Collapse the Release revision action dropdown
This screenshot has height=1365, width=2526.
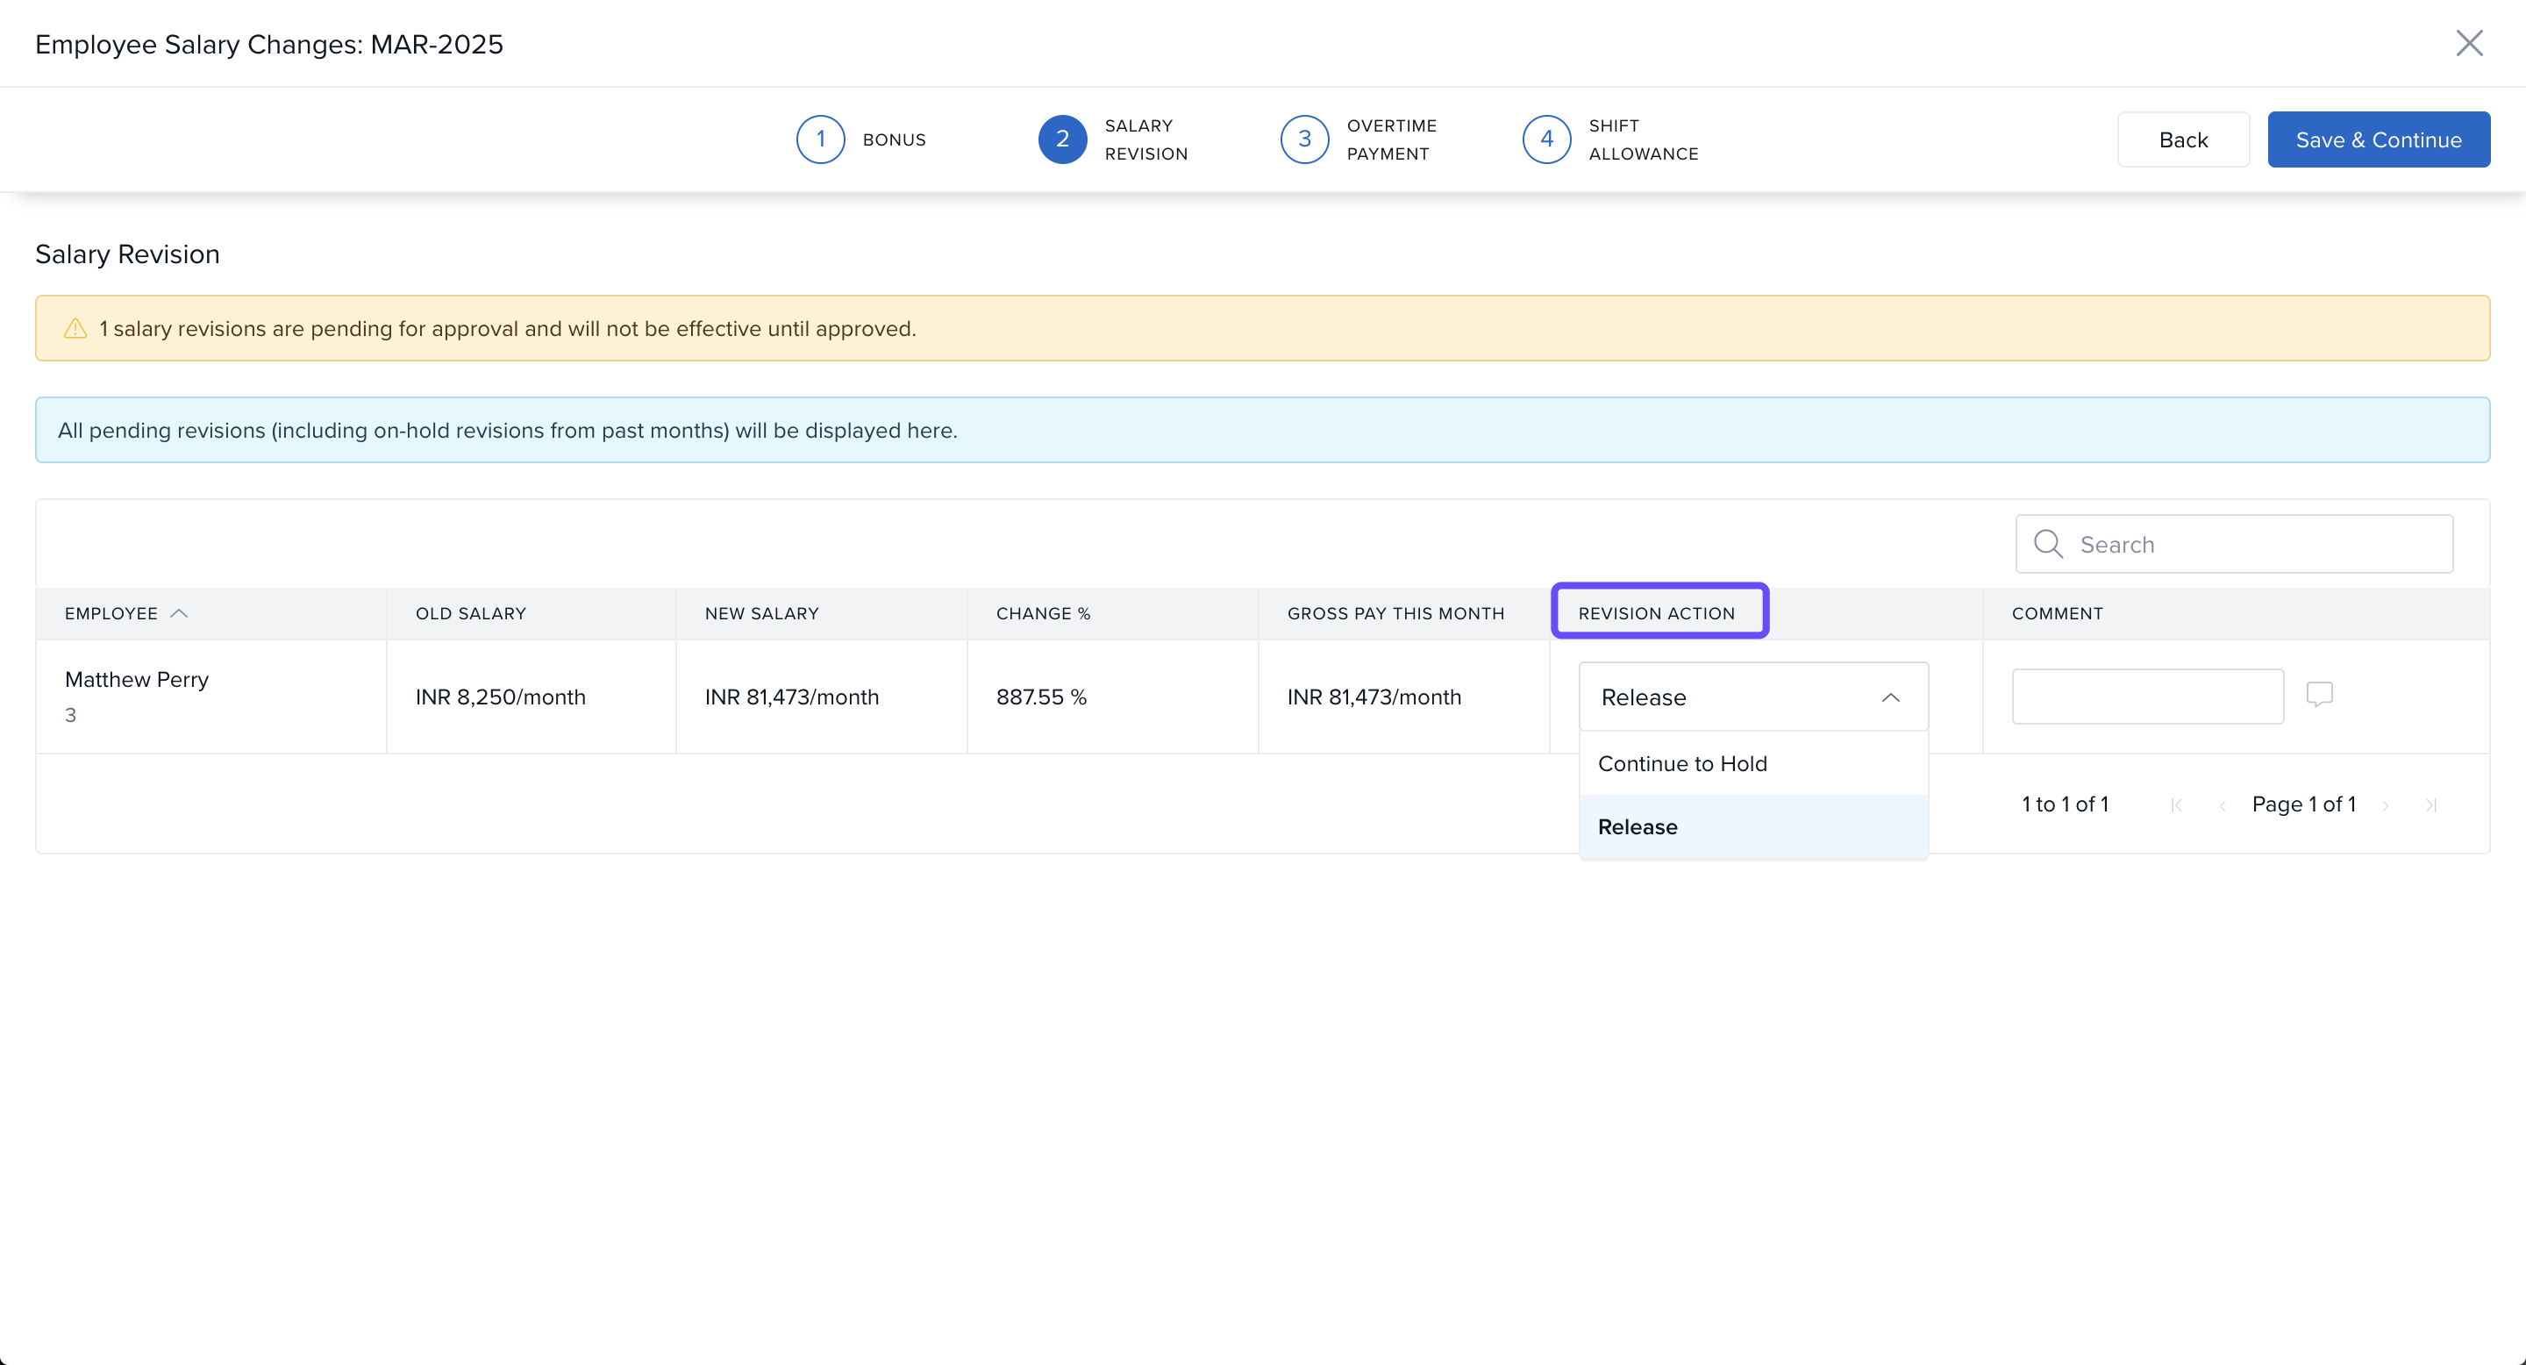(x=1891, y=697)
